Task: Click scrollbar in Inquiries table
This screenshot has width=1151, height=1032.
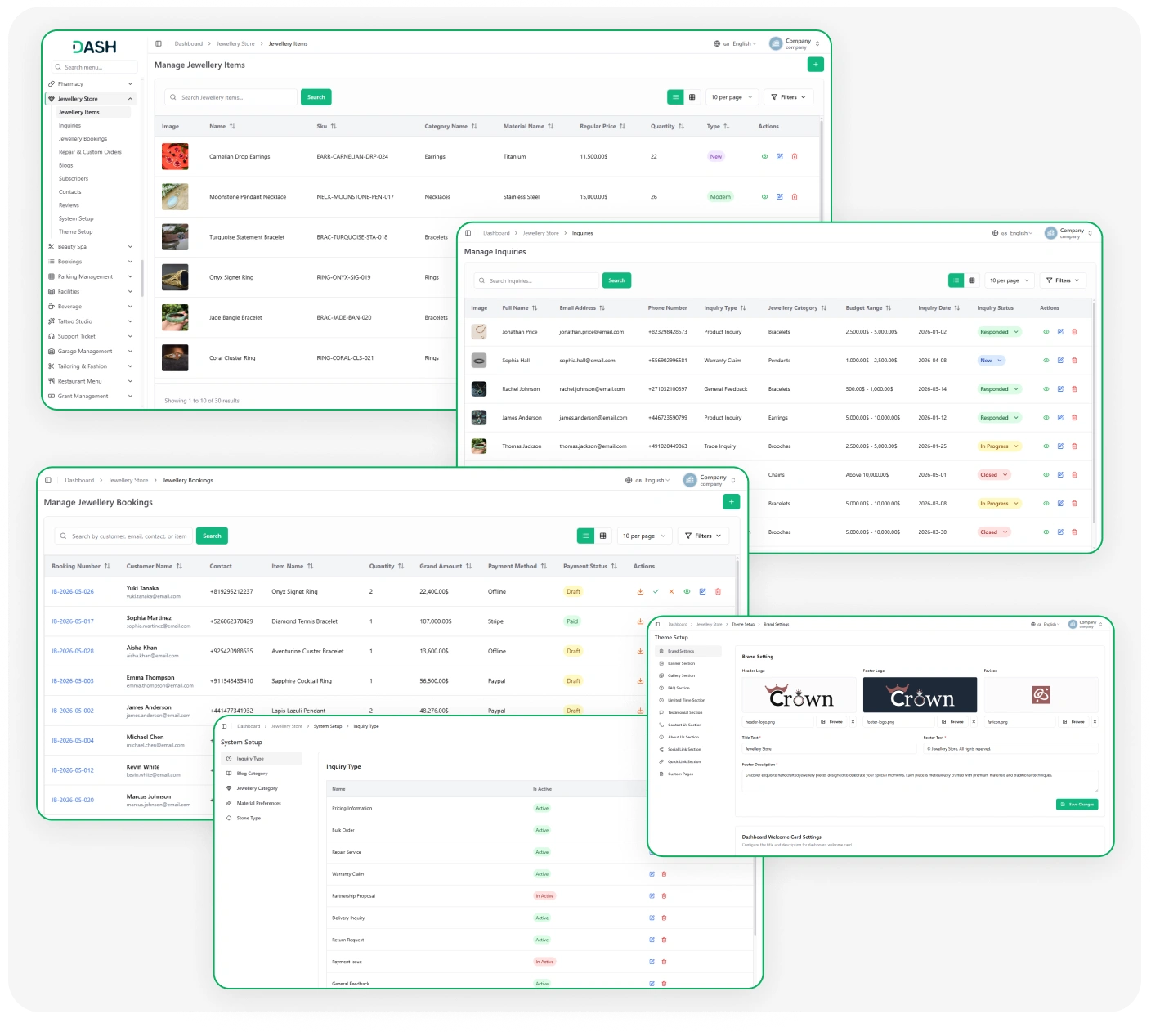Action: tap(1093, 413)
